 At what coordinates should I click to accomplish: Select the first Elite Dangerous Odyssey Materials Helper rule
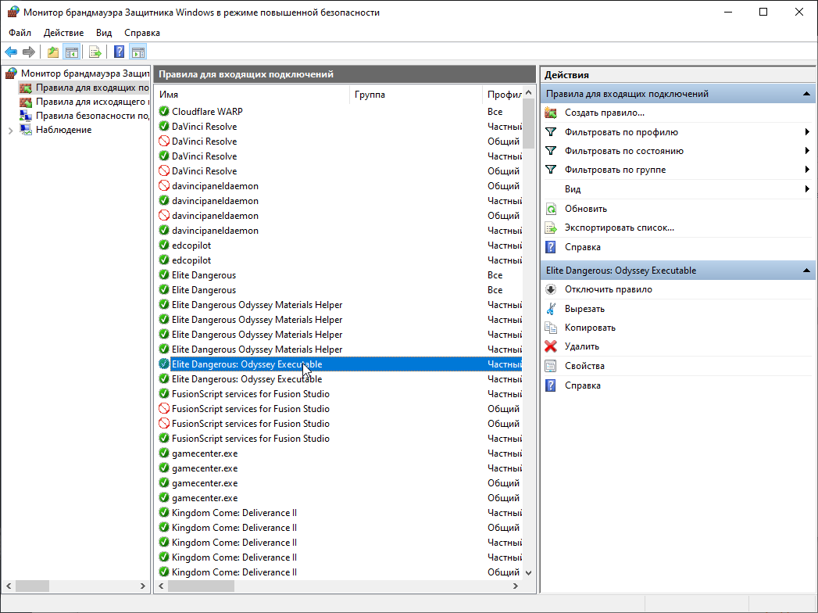(339, 305)
